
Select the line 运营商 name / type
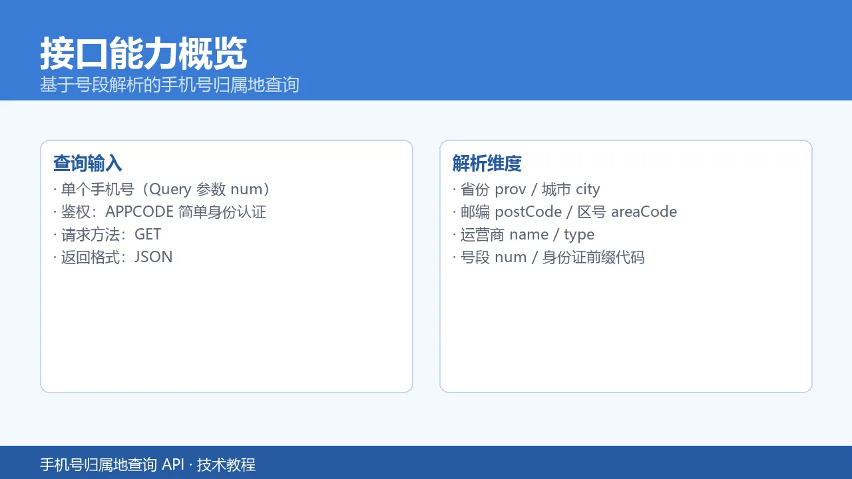pyautogui.click(x=524, y=235)
